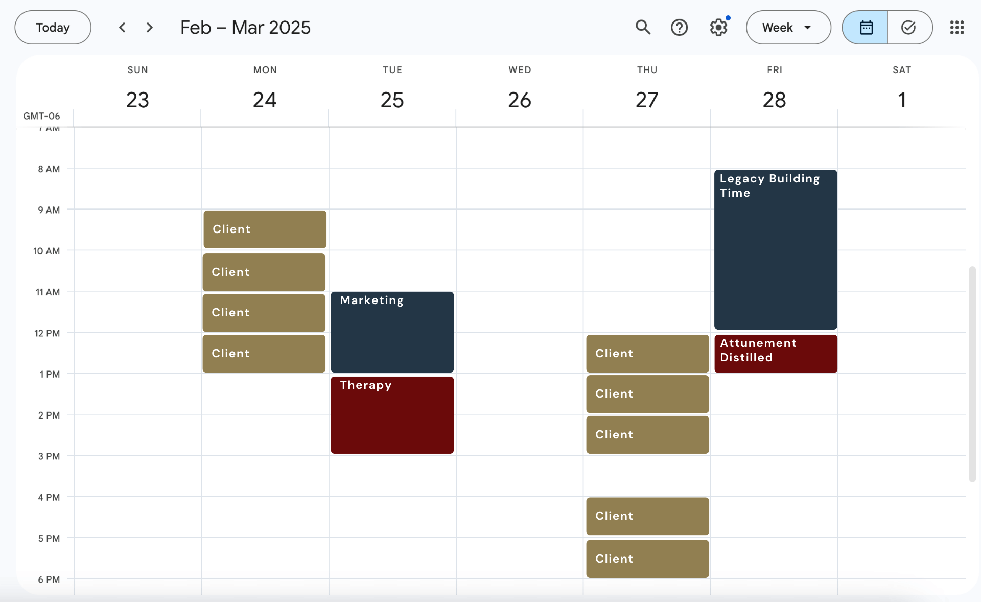Open the Therapy event block
The width and height of the screenshot is (981, 603).
(392, 414)
